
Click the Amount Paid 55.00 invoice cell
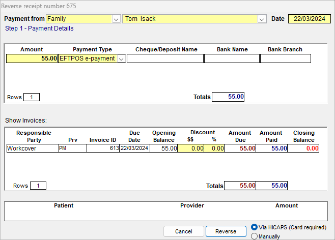pyautogui.click(x=271, y=148)
